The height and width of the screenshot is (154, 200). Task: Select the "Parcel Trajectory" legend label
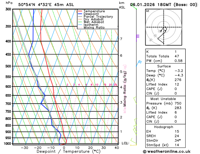coord(98,17)
